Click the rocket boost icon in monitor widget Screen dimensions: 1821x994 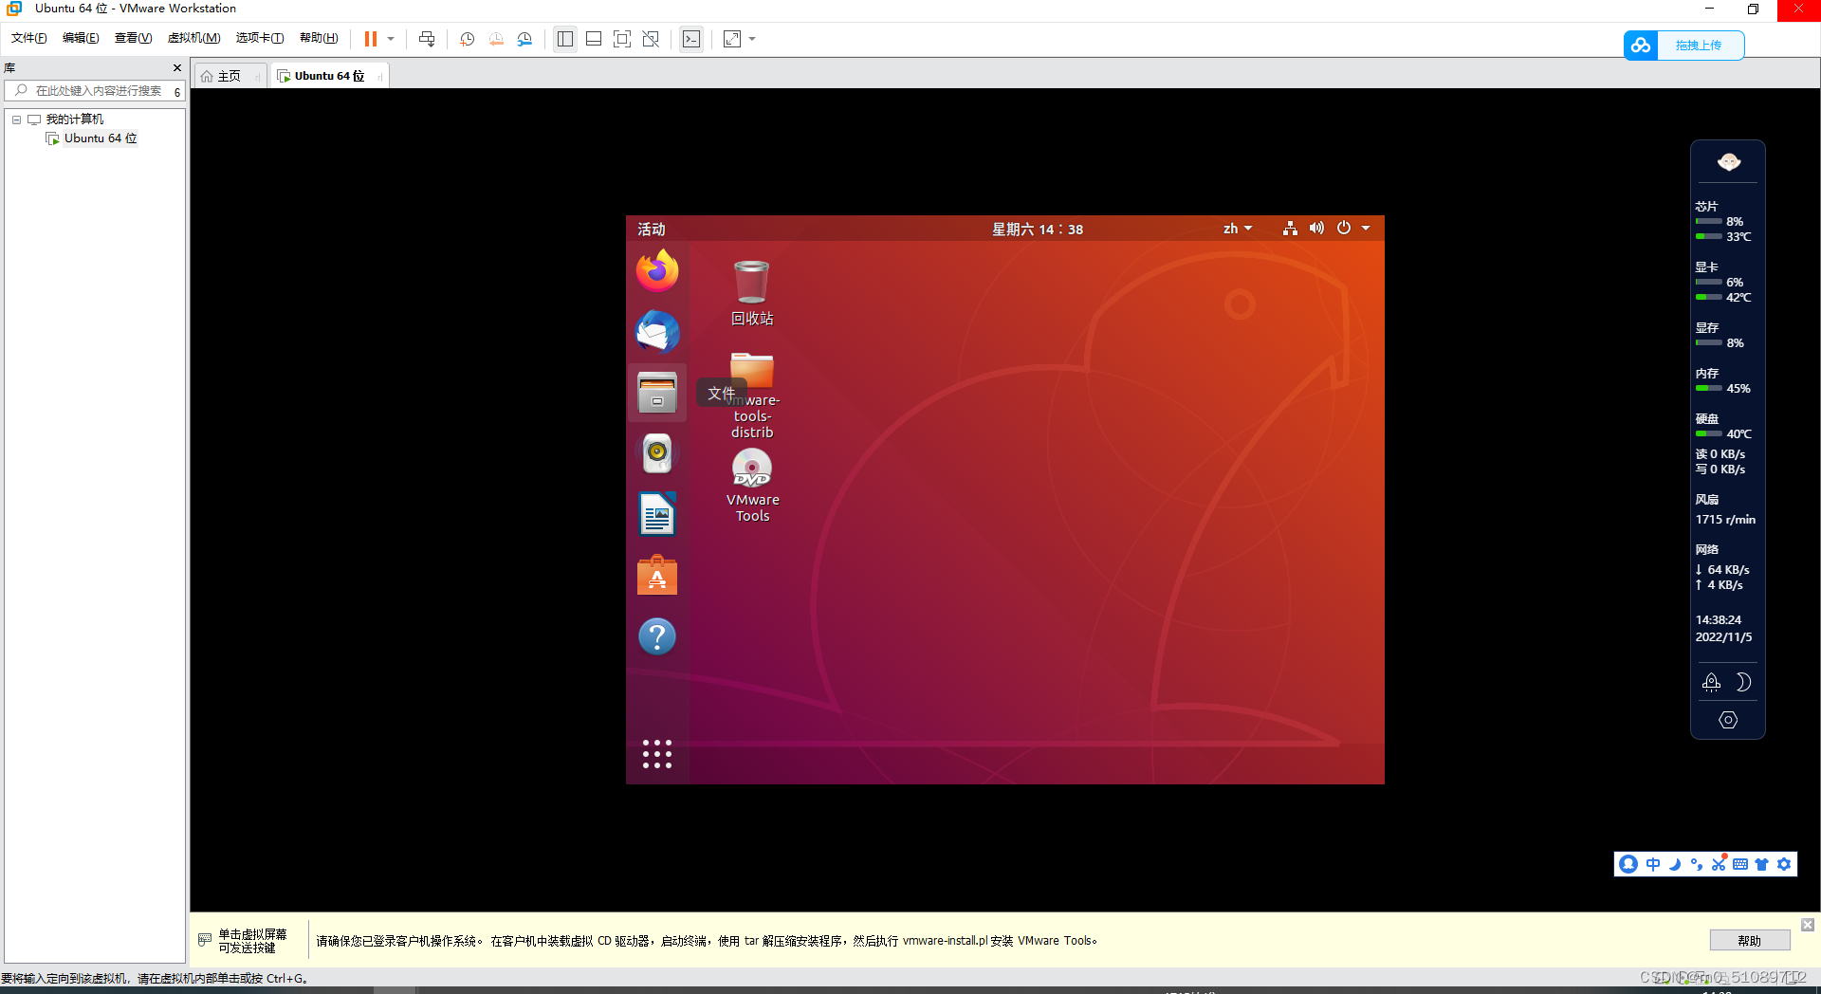coord(1711,682)
